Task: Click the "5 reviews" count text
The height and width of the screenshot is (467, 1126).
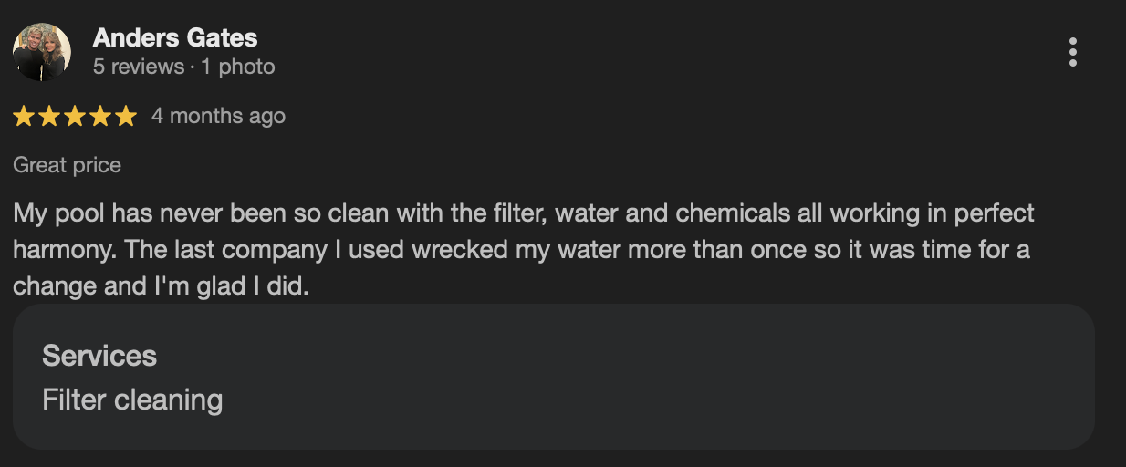Action: click(139, 67)
